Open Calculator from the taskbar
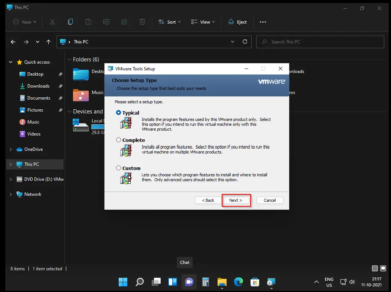 (x=206, y=282)
